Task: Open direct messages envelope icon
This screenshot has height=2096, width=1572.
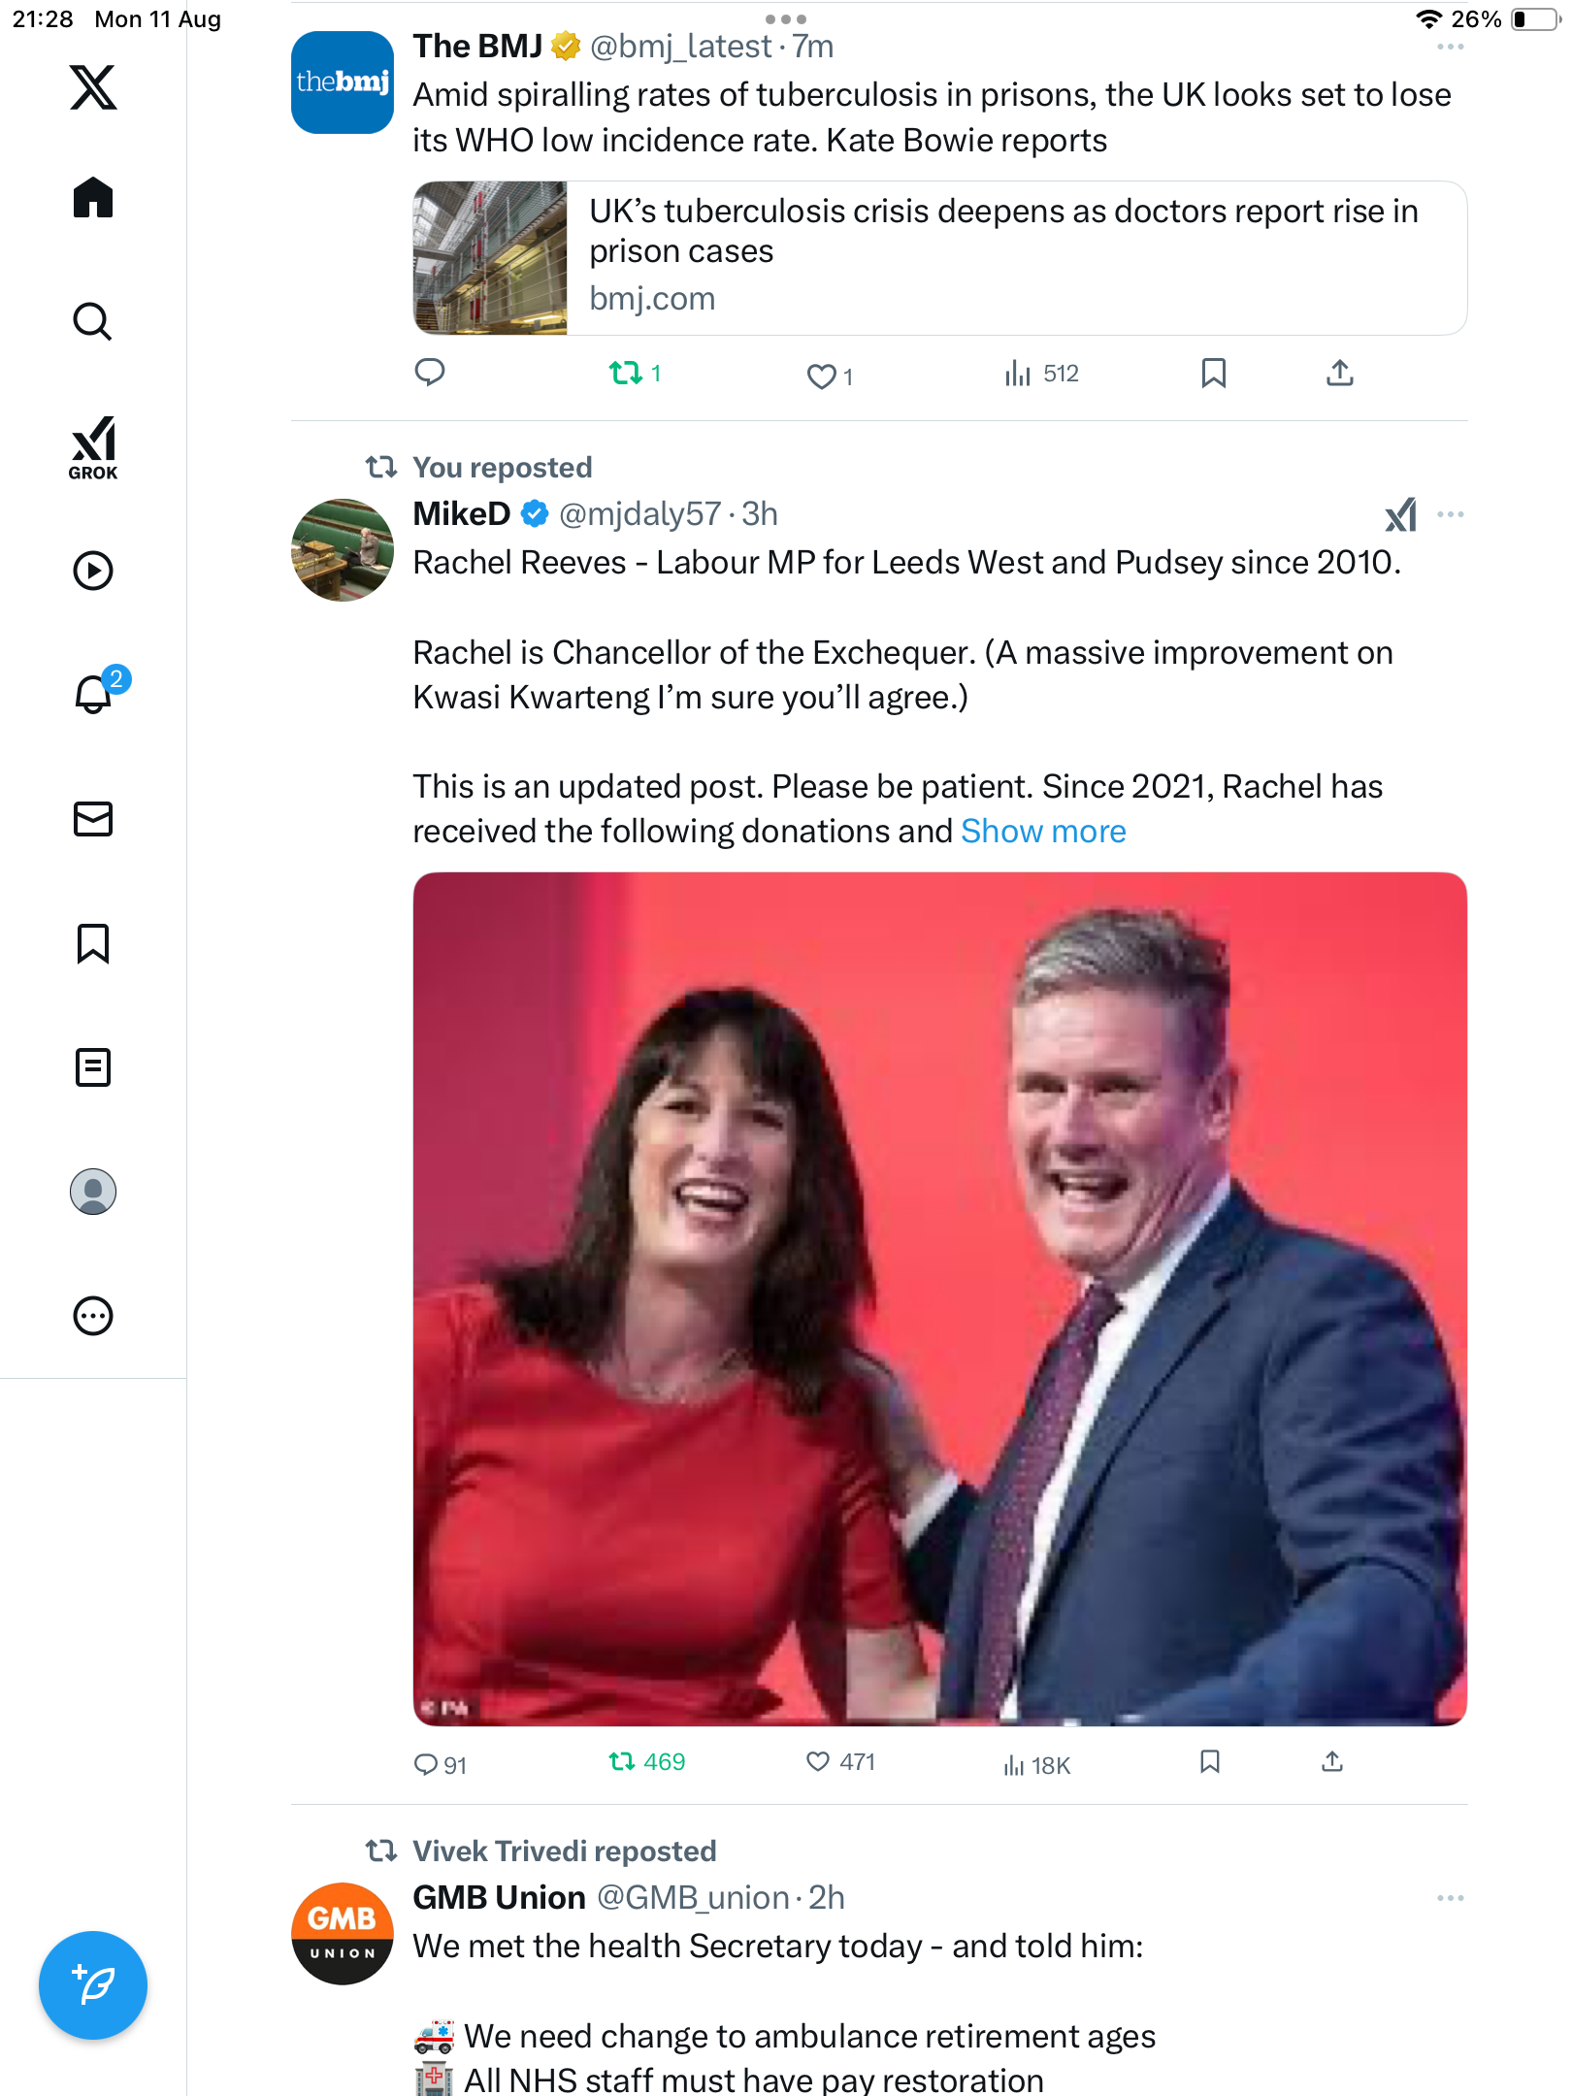Action: 93,819
